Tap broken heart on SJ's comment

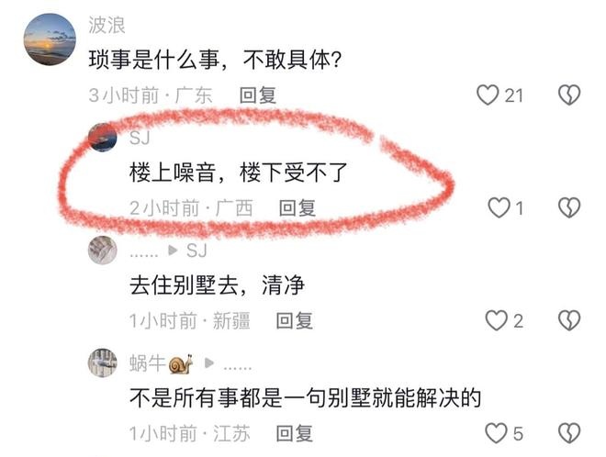pyautogui.click(x=569, y=207)
